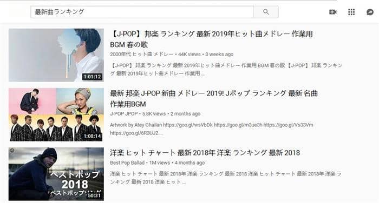Click the search field containing 最新曲ランキング
The image size is (379, 203).
pyautogui.click(x=142, y=12)
